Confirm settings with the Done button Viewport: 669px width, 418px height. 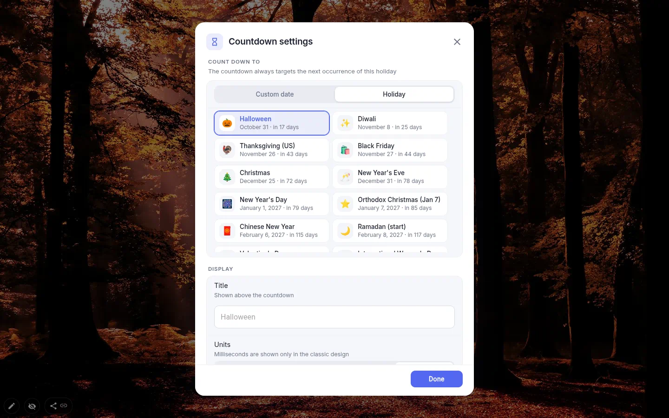click(x=437, y=379)
